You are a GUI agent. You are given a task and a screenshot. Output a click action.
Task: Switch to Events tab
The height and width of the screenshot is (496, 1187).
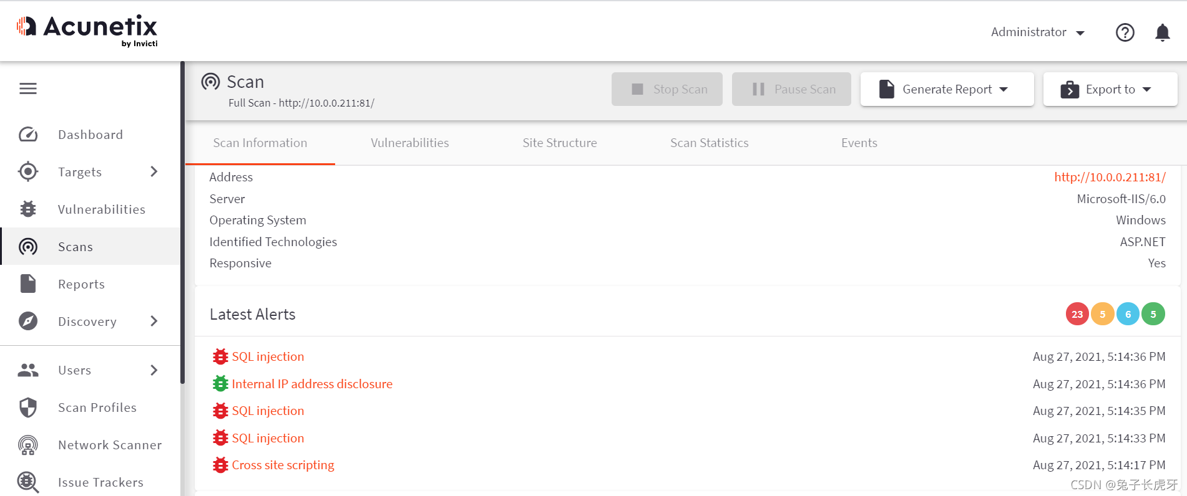coord(859,143)
